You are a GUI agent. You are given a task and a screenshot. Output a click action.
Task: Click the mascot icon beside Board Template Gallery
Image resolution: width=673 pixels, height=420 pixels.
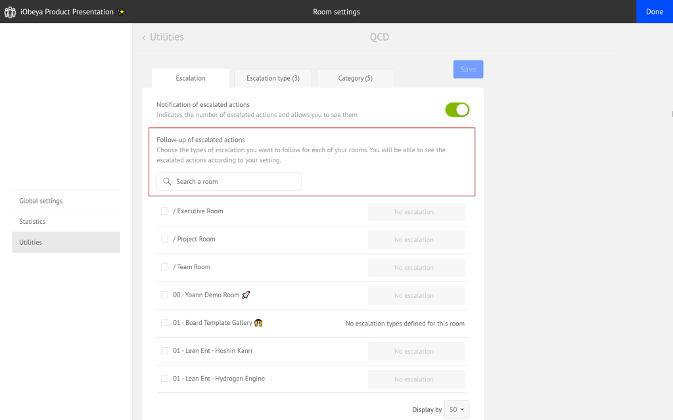[x=258, y=322]
